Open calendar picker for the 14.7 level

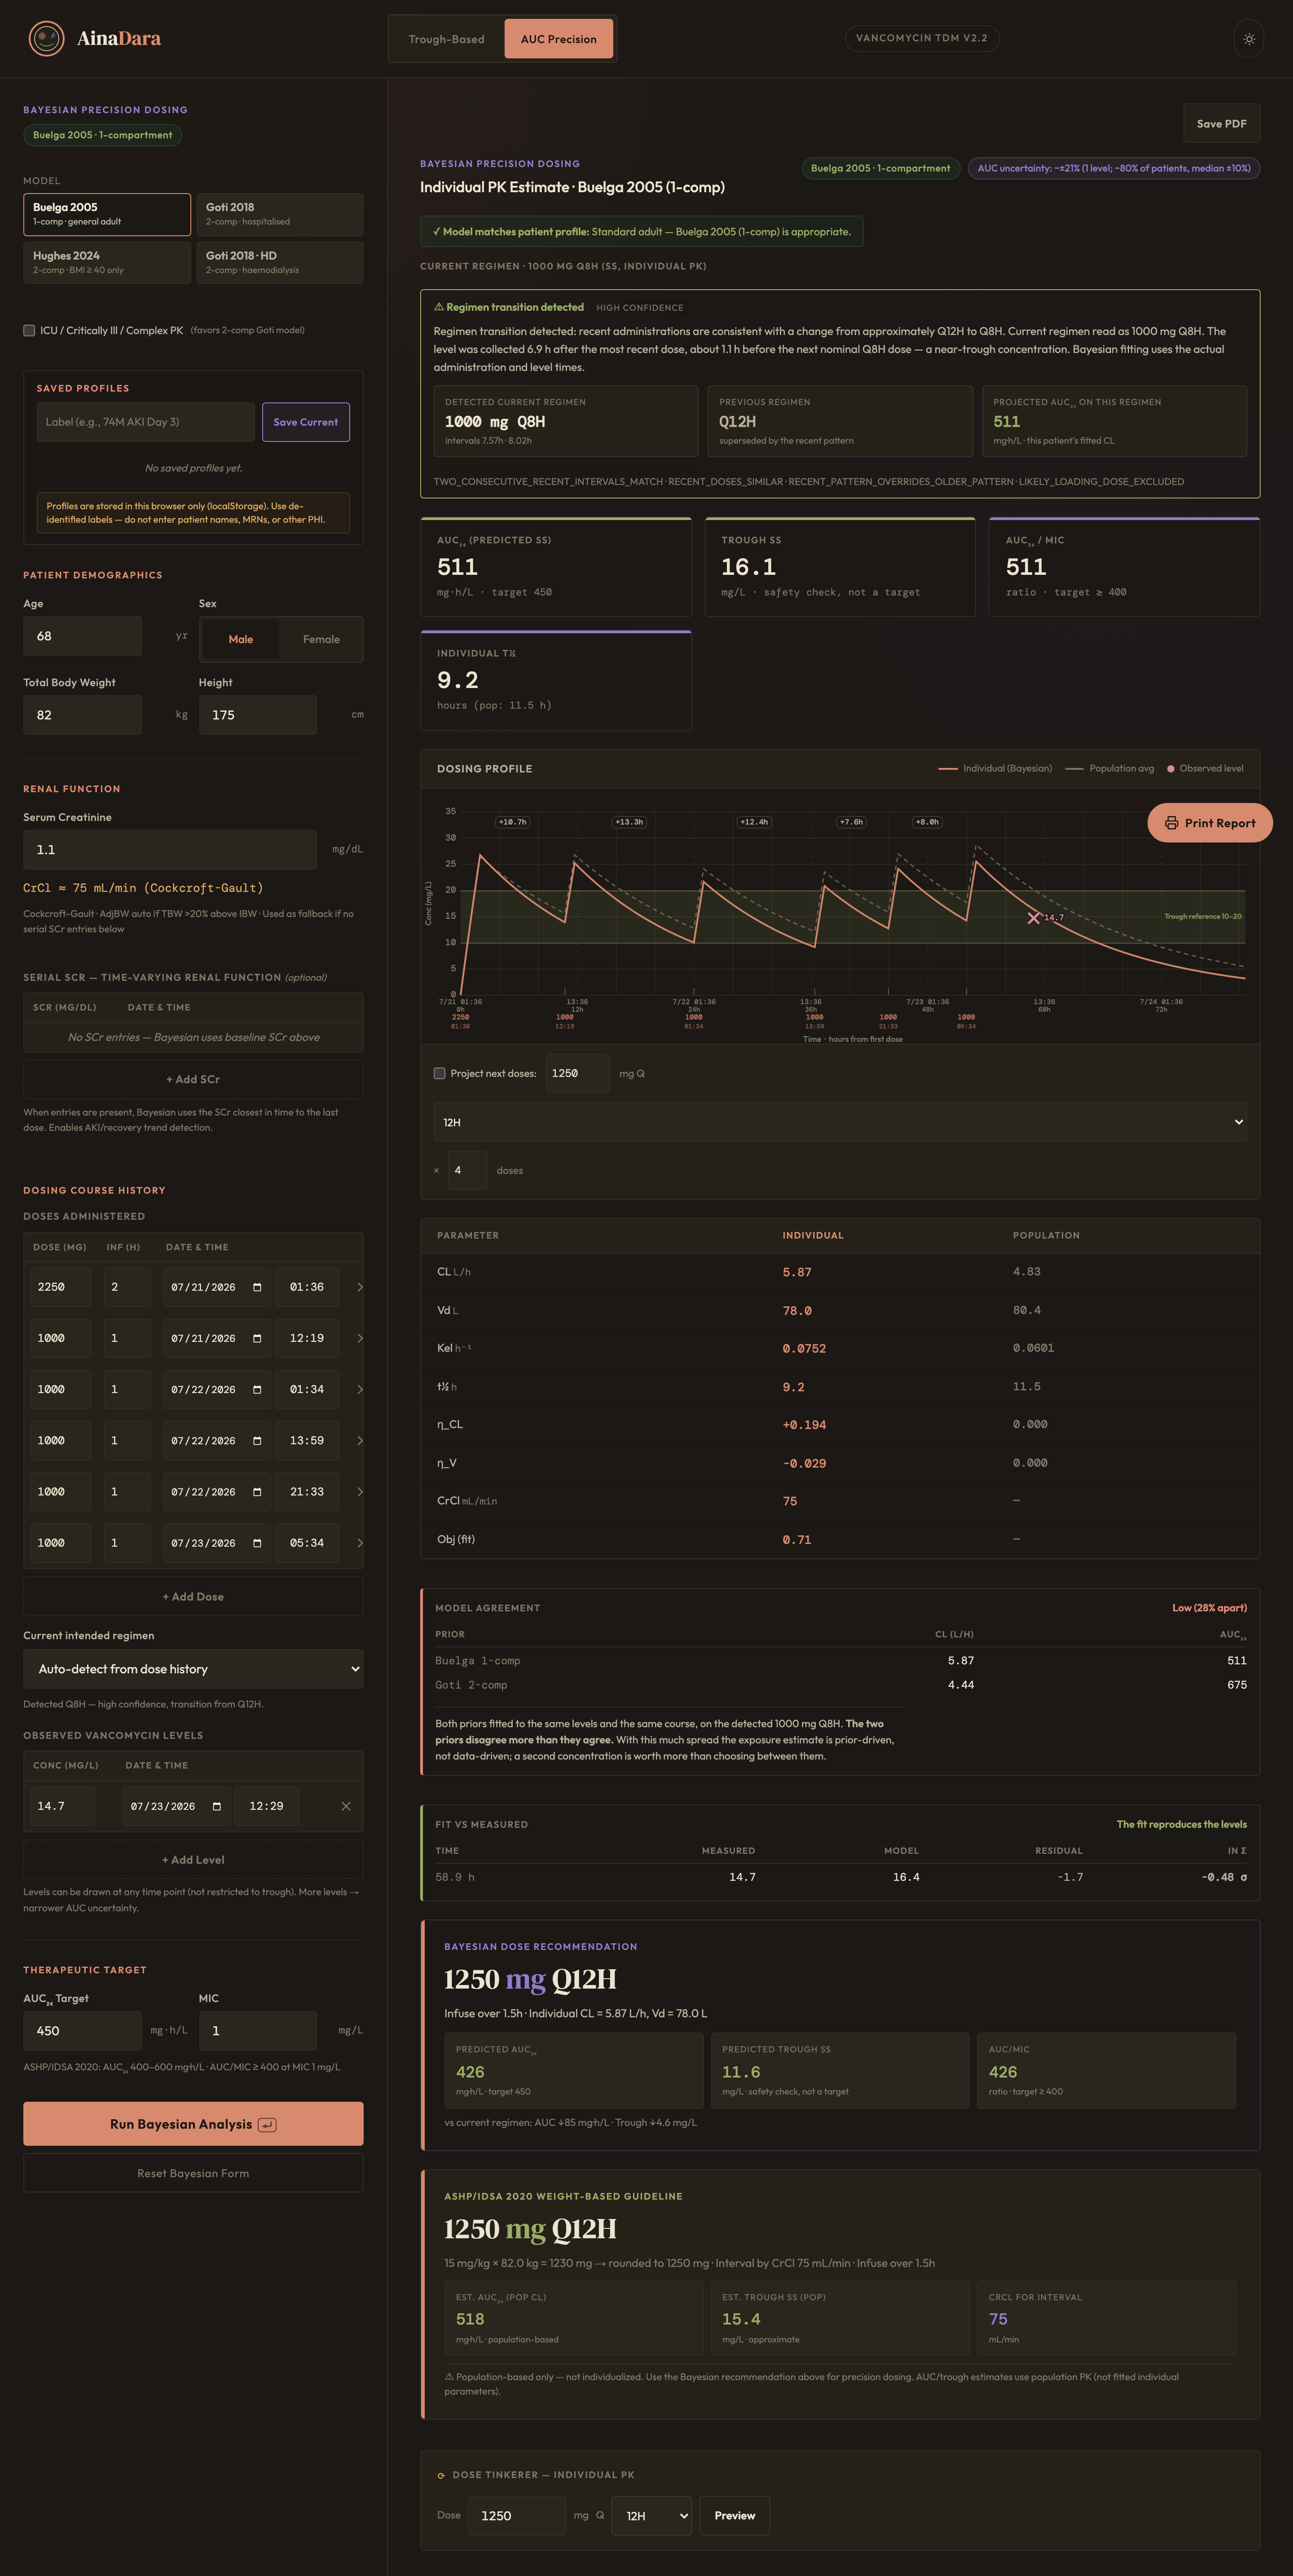point(217,1806)
